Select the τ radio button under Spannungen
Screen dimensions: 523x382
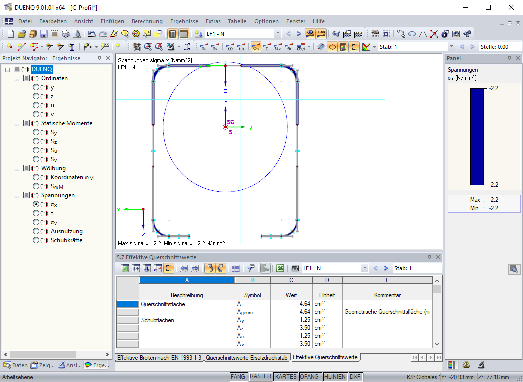(x=36, y=213)
